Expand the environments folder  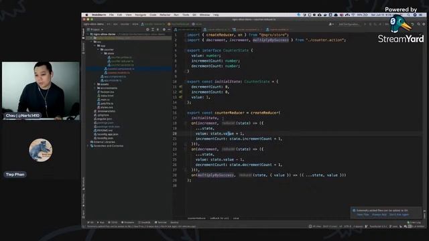click(95, 88)
